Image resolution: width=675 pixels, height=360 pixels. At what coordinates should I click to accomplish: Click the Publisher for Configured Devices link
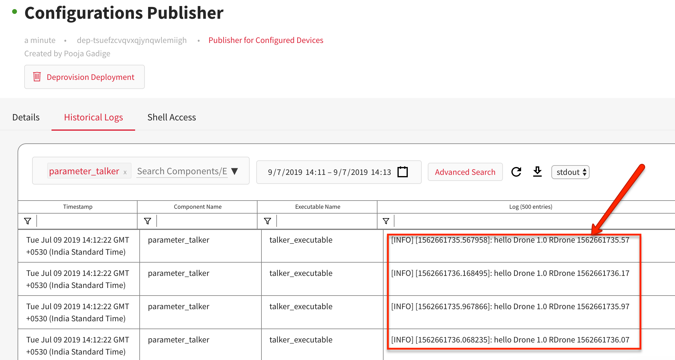(x=267, y=40)
